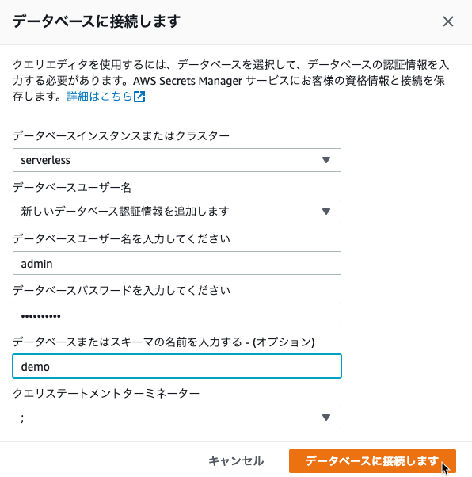The height and width of the screenshot is (477, 472).
Task: Open the semicolon query terminator dropdown
Action: tap(177, 418)
